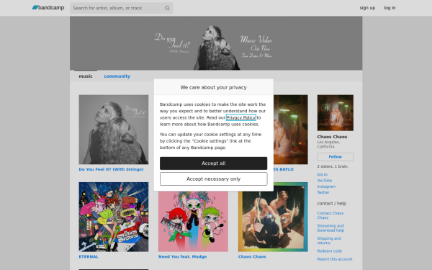Open Streaming and Download help

point(330,228)
